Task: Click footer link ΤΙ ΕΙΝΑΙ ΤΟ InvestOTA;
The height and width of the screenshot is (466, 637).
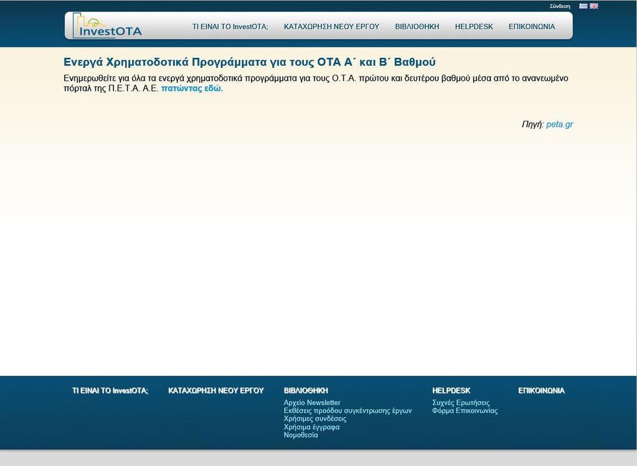Action: pos(110,391)
